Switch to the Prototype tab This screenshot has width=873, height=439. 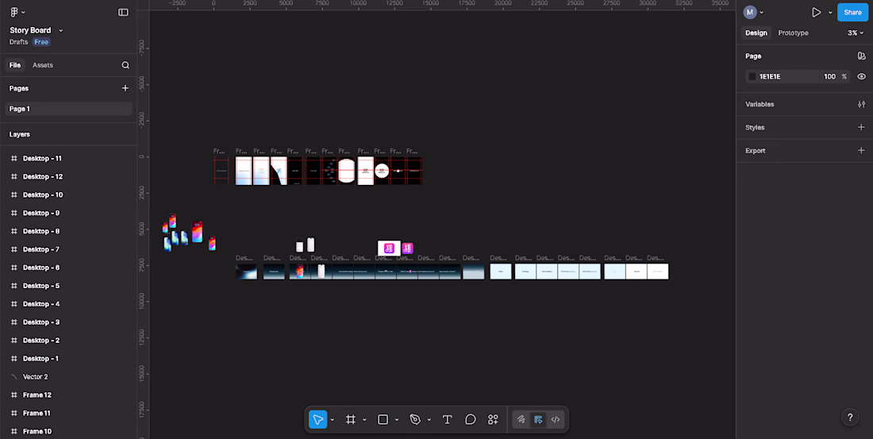tap(793, 33)
